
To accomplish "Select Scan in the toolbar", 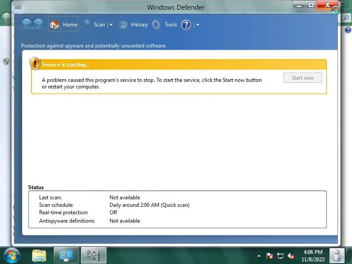I will [99, 25].
